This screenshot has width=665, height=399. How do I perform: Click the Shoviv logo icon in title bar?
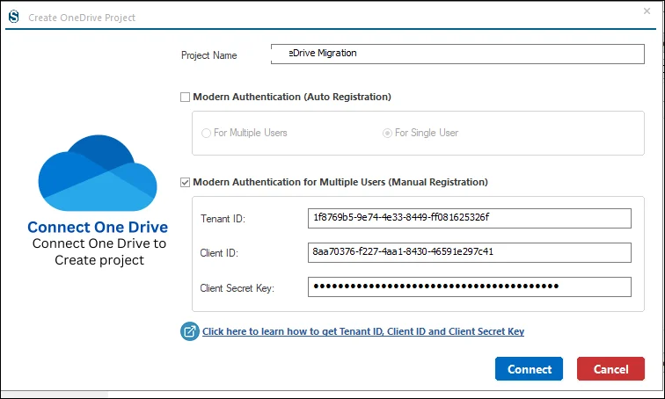pyautogui.click(x=13, y=17)
